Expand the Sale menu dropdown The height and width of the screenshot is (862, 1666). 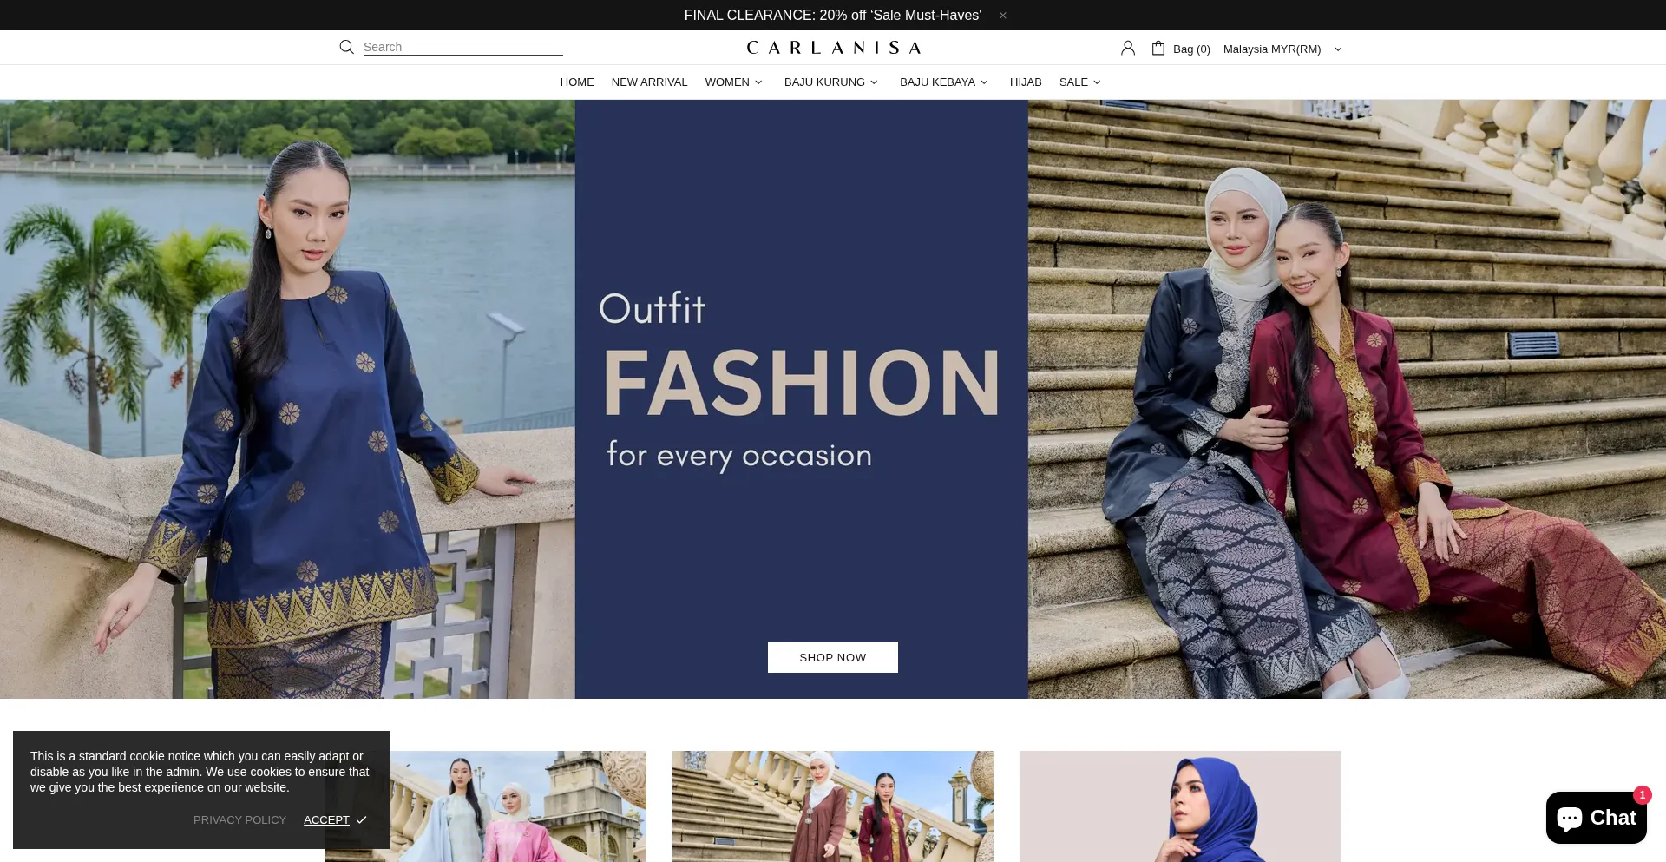[x=1079, y=82]
